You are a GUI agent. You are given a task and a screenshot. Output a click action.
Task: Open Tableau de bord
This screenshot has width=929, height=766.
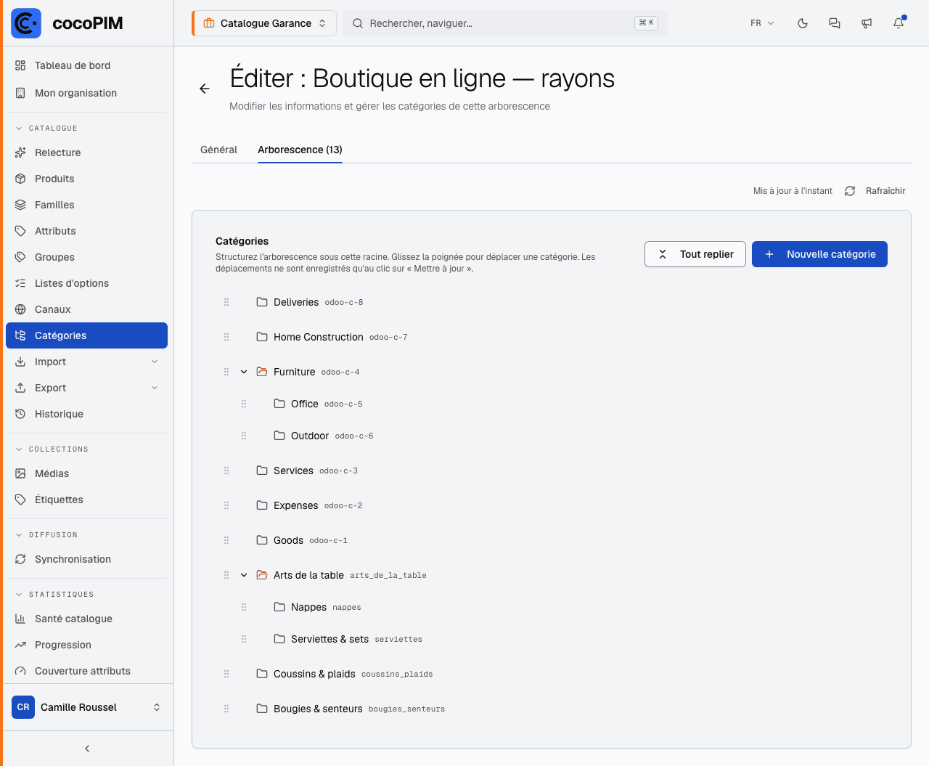[87, 65]
